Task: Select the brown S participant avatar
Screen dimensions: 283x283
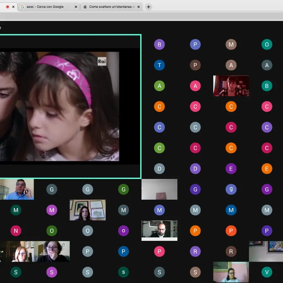Action: tap(195, 272)
